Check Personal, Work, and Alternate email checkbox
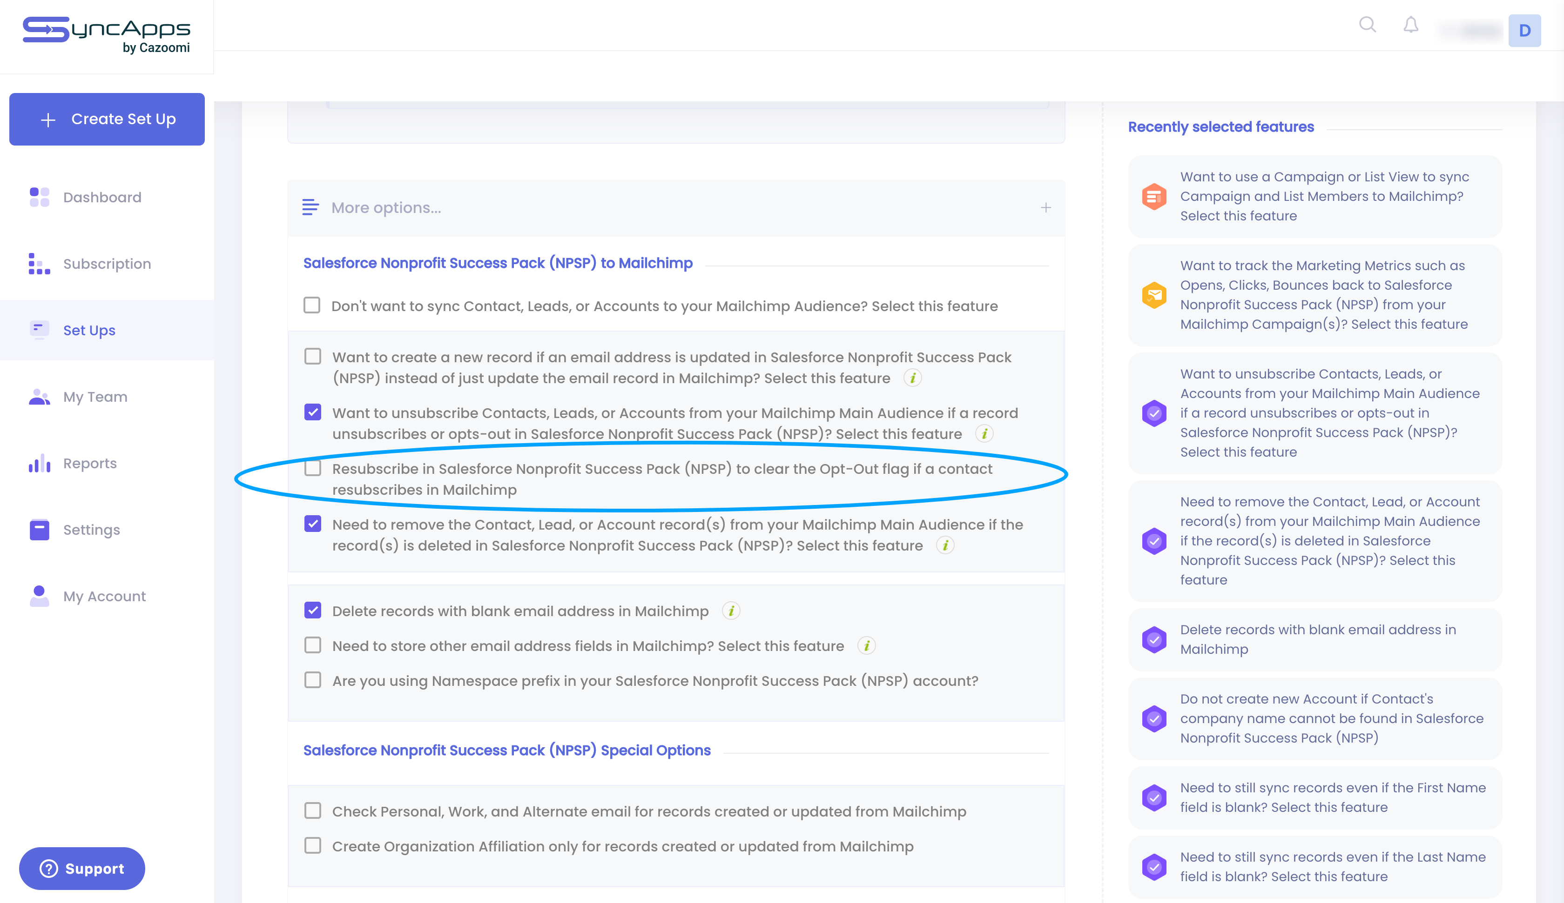 click(x=313, y=810)
